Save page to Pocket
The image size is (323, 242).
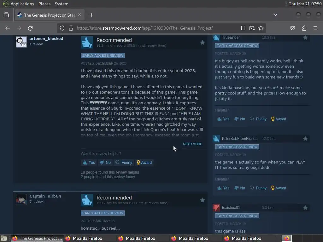[293, 28]
